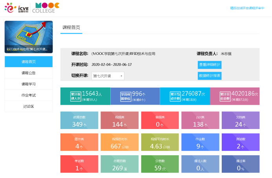Expand the 切换开课 dropdown
272x178 pixels.
coord(108,76)
